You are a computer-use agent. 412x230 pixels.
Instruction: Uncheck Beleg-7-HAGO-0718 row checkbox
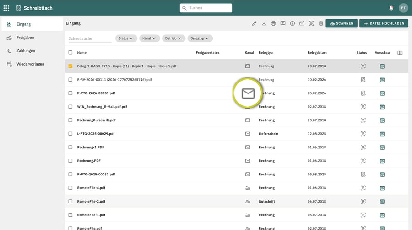(x=70, y=66)
